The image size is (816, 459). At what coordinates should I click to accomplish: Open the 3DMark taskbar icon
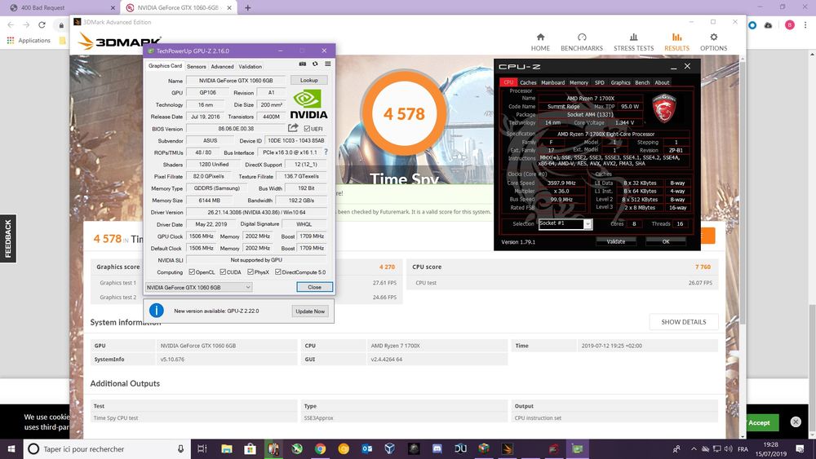(x=508, y=448)
